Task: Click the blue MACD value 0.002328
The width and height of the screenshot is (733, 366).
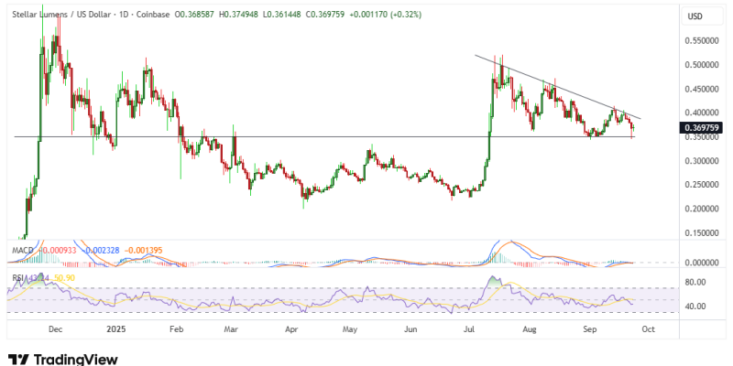Action: [100, 249]
